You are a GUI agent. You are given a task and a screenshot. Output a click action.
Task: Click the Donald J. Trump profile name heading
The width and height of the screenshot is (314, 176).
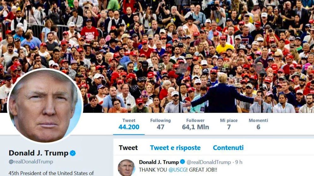(x=39, y=153)
